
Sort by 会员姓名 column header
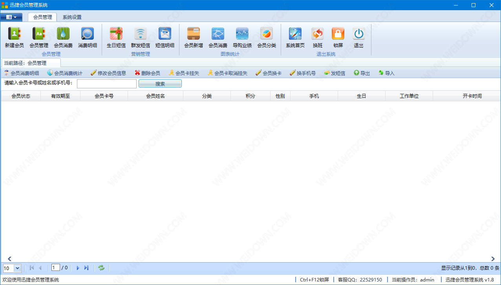[x=155, y=96]
